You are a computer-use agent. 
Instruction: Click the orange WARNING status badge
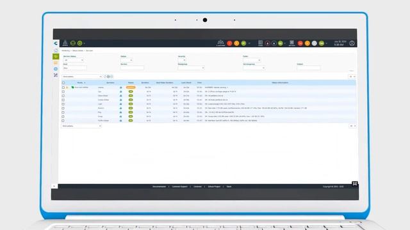(131, 88)
